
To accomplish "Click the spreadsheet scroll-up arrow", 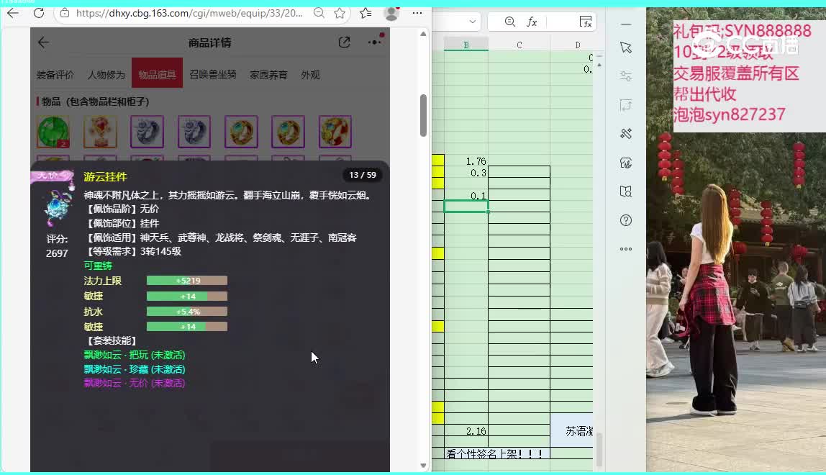I will click(x=599, y=65).
